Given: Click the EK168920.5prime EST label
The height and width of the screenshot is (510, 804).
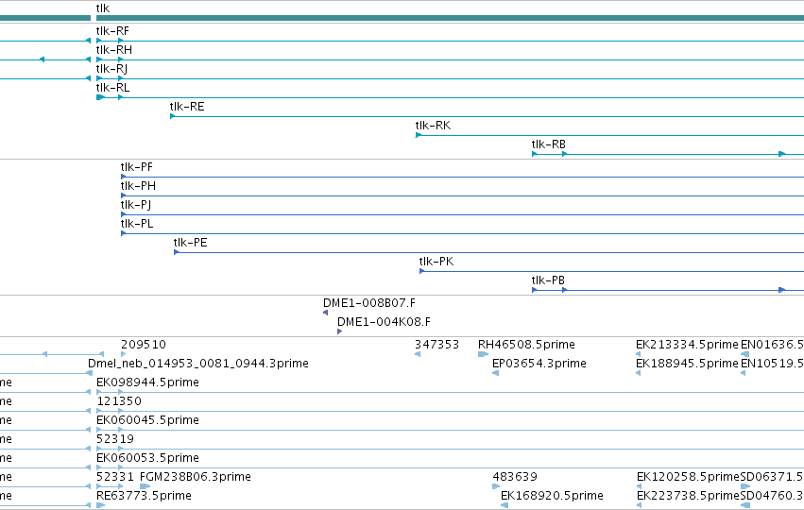Looking at the screenshot, I should click(552, 496).
